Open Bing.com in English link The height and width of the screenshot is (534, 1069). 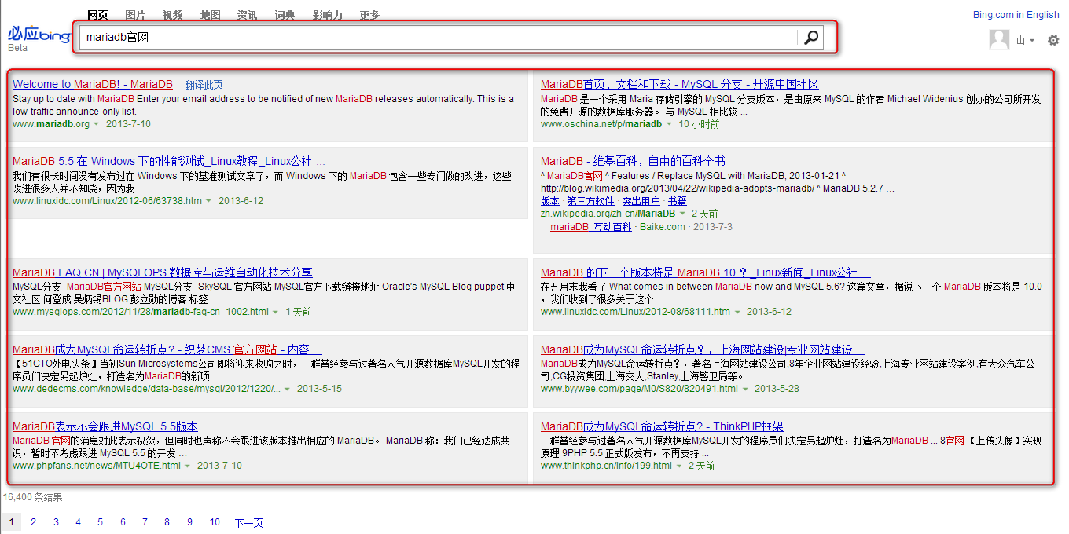point(1016,14)
